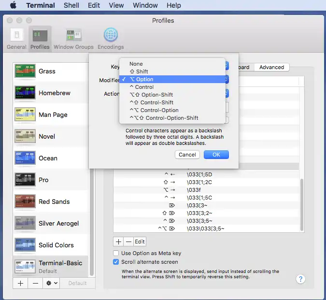This screenshot has width=326, height=300.
Task: Choose Control-Shift modifier
Action: click(172, 102)
